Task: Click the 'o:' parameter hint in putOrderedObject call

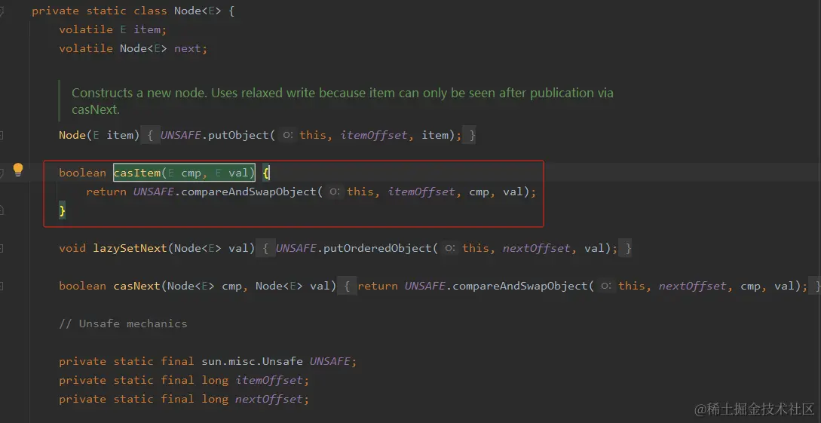Action: (450, 248)
